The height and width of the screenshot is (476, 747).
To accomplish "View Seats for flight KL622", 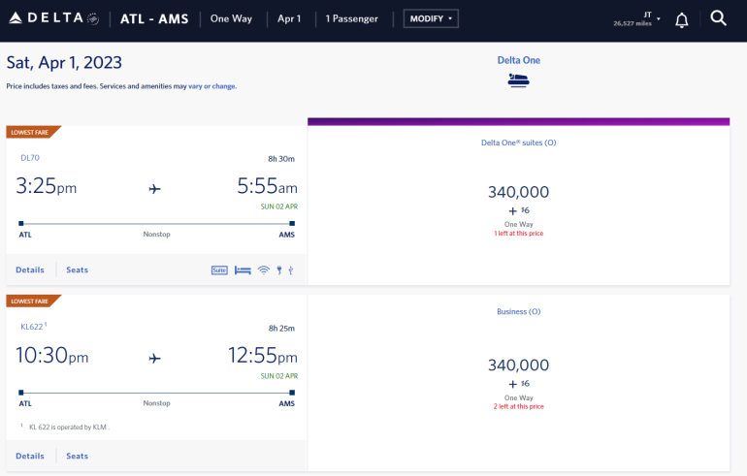I will click(x=77, y=456).
